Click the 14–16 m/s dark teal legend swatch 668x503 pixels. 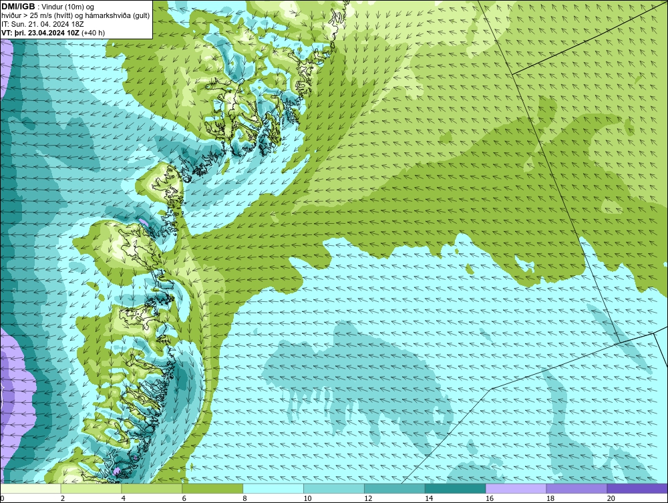pyautogui.click(x=455, y=488)
